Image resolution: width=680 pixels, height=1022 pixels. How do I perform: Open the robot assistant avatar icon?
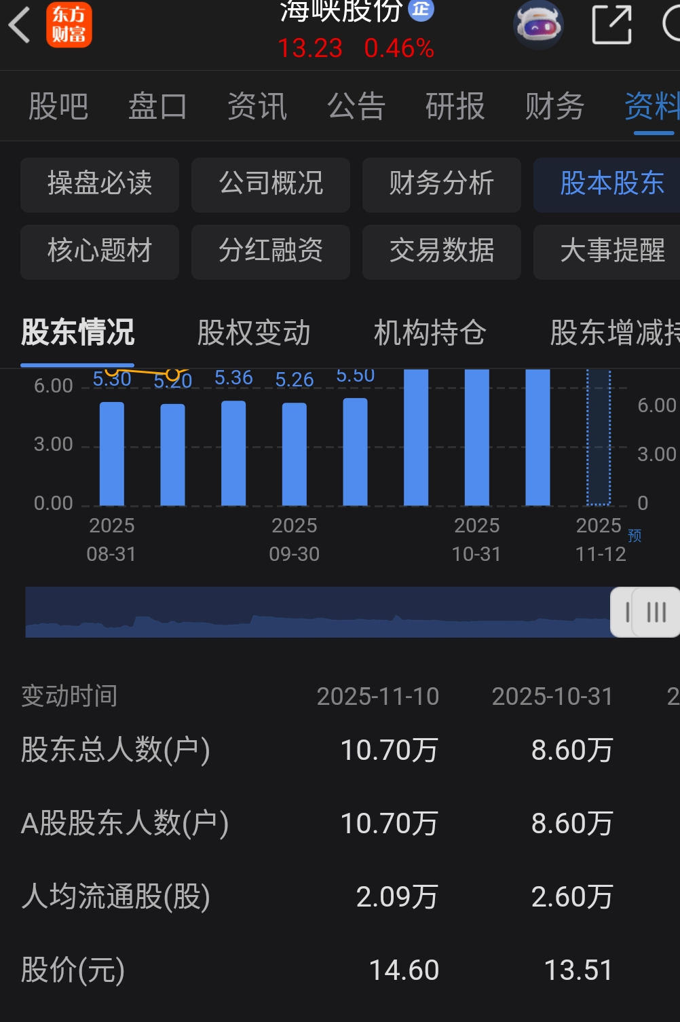pos(538,25)
